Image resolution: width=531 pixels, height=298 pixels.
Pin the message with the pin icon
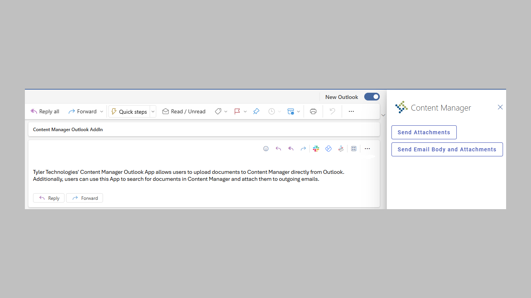[x=256, y=111]
